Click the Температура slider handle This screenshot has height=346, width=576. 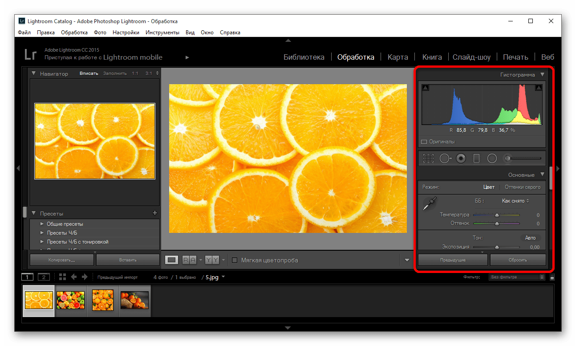click(497, 215)
